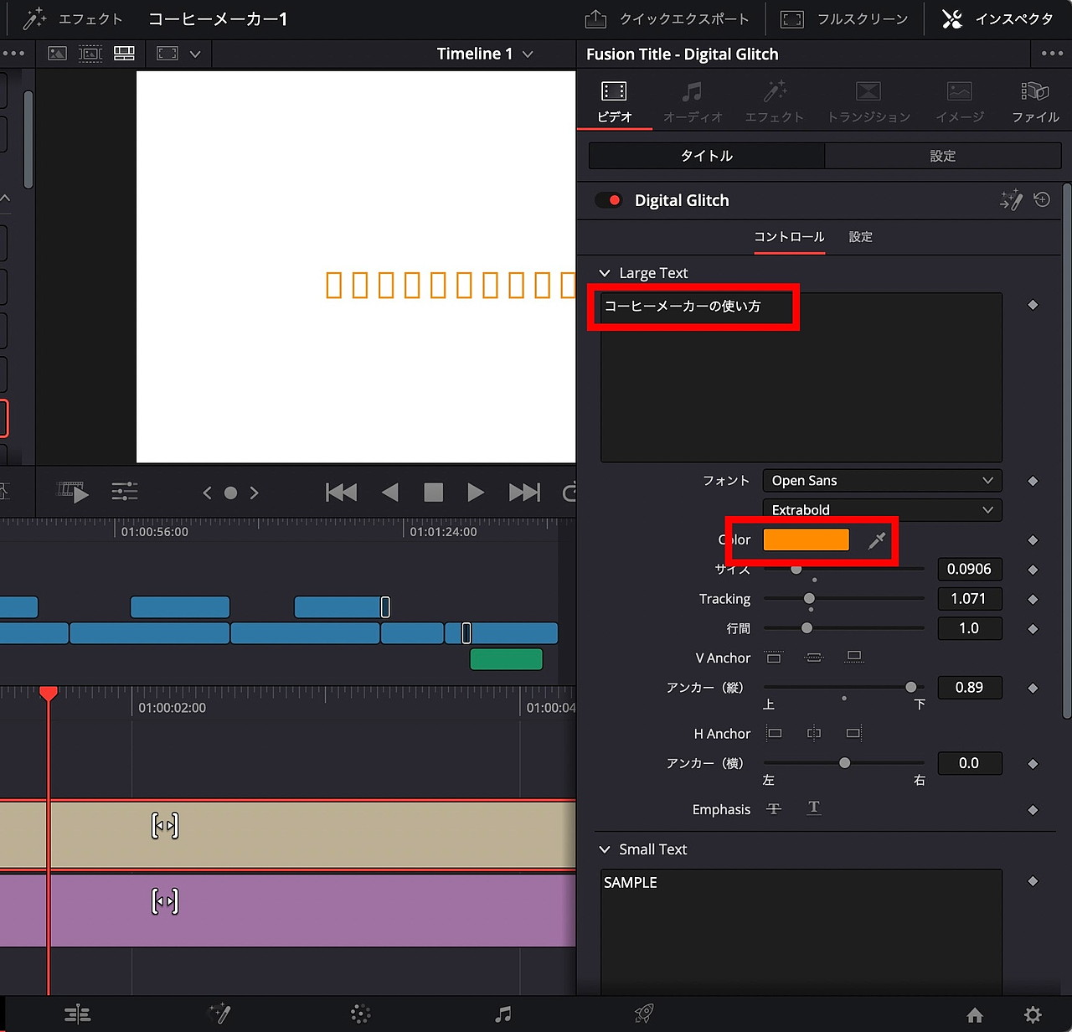The height and width of the screenshot is (1032, 1072).
Task: Open the viewer overlay dropdown arrow
Action: click(195, 54)
